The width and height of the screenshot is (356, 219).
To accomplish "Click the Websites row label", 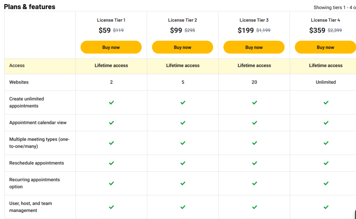I will coord(19,82).
